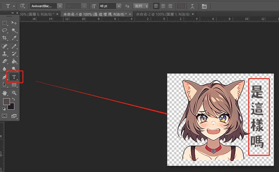Open the font family dropdown arrow
279x172 pixels.
(60, 6)
